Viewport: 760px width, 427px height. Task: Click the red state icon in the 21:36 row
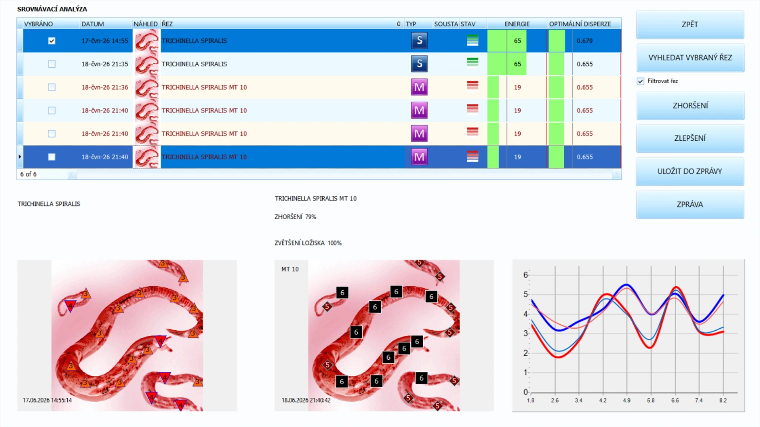tap(472, 85)
